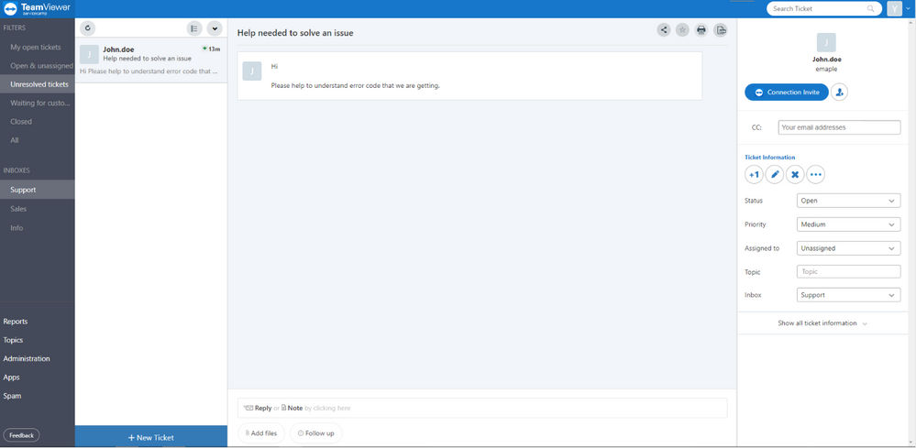Create a New Ticket
The image size is (916, 448).
coord(151,437)
